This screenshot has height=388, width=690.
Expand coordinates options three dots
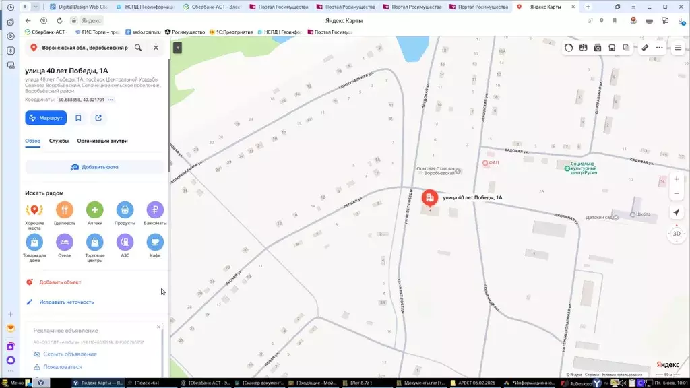(x=111, y=100)
